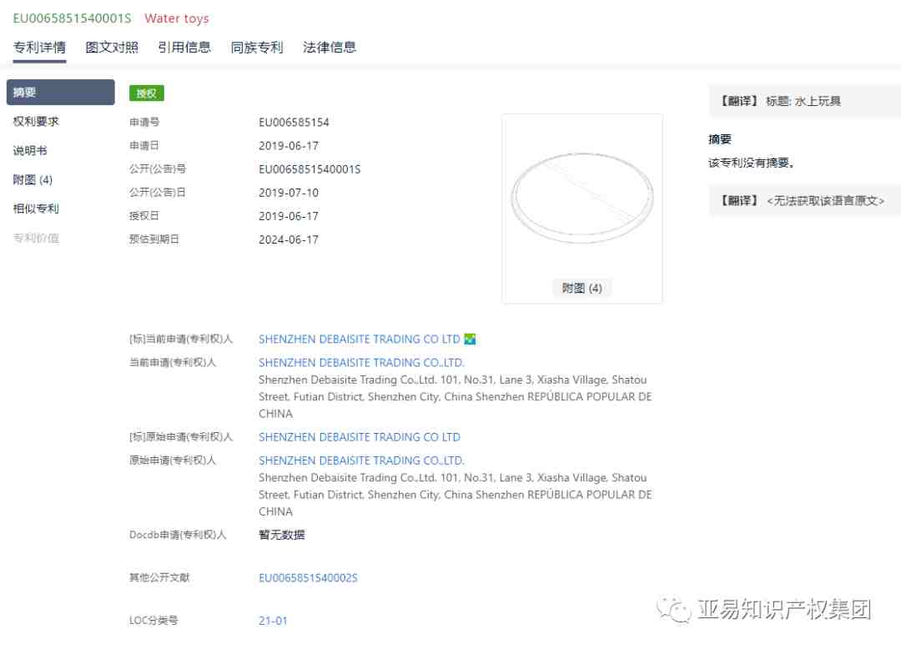
Task: Click the 【翻译】 title translation bar
Action: tap(804, 101)
